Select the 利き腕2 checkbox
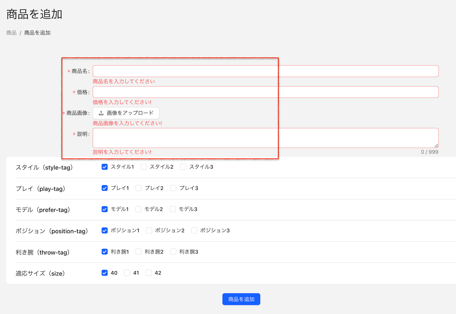The image size is (456, 314). (x=139, y=252)
